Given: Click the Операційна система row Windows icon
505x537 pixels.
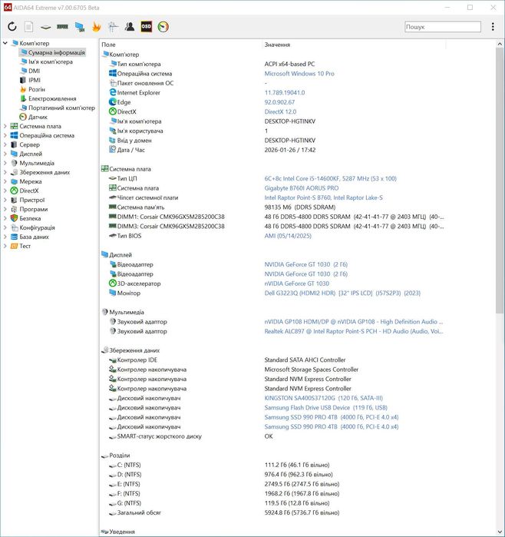Looking at the screenshot, I should 113,73.
